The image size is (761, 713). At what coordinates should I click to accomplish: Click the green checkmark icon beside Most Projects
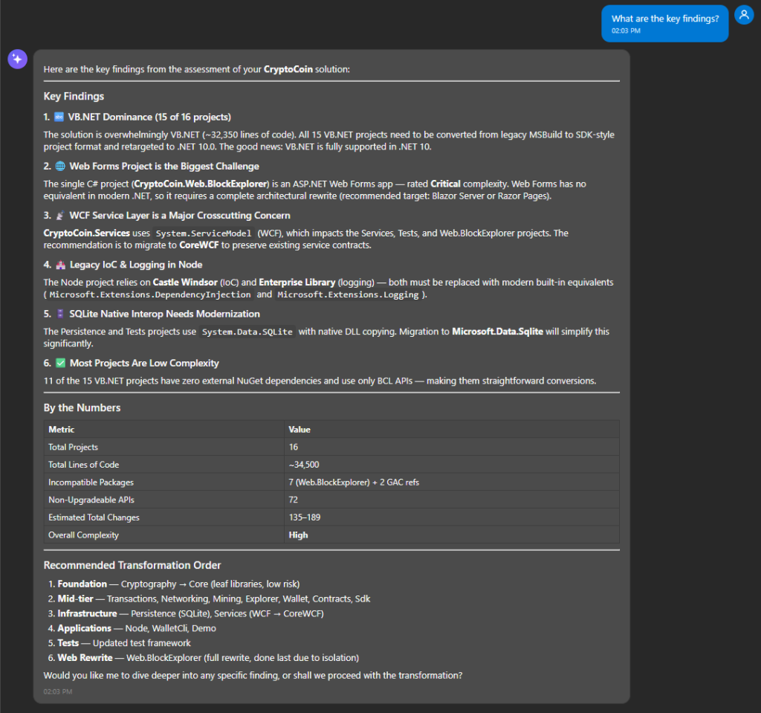click(x=61, y=363)
